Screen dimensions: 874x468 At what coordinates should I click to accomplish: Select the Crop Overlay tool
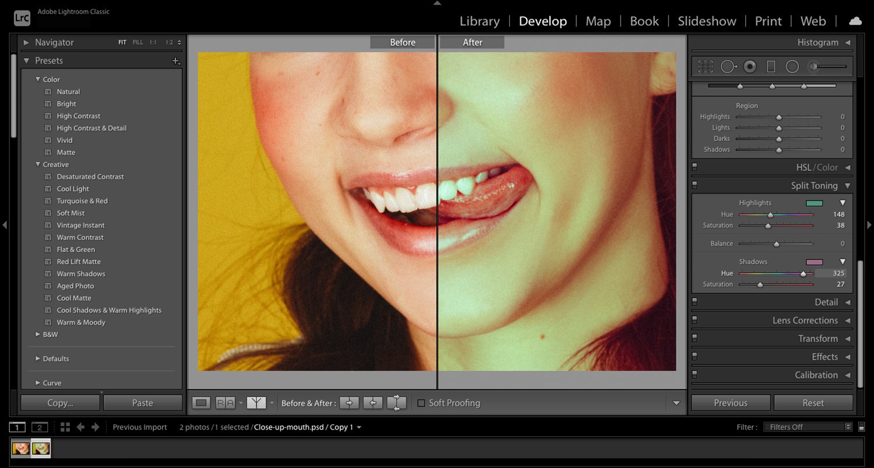[705, 66]
